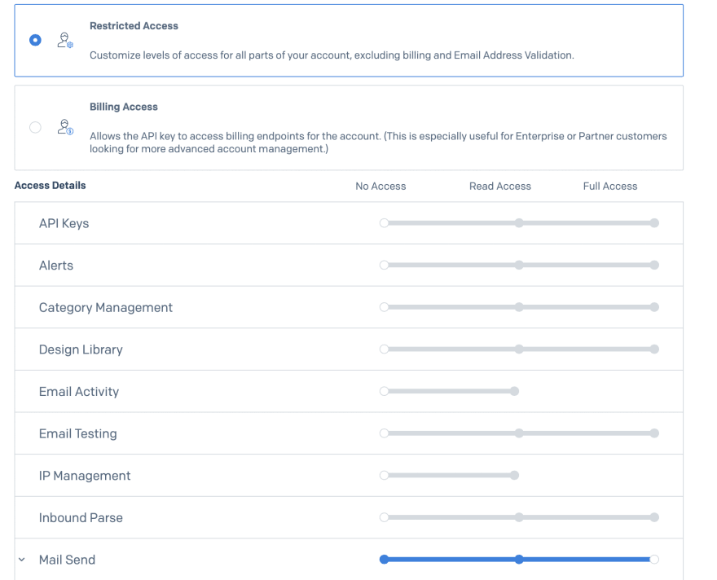Click the Restricted Access title
The height and width of the screenshot is (580, 717).
pyautogui.click(x=134, y=26)
